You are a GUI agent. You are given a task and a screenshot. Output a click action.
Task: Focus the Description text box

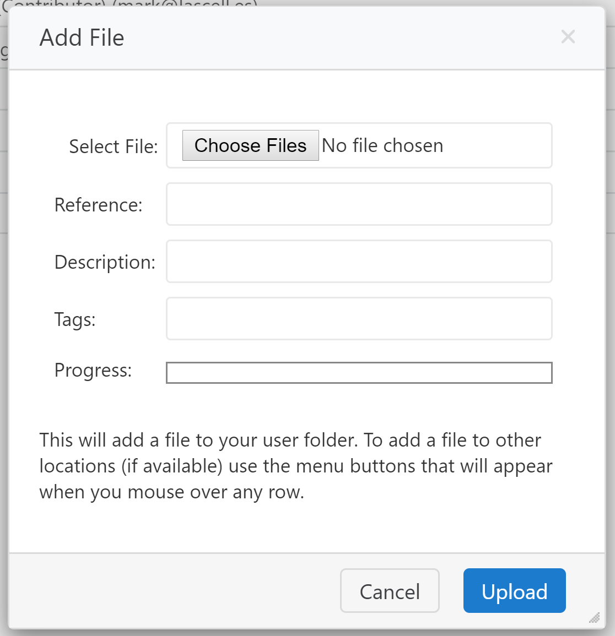pyautogui.click(x=359, y=261)
